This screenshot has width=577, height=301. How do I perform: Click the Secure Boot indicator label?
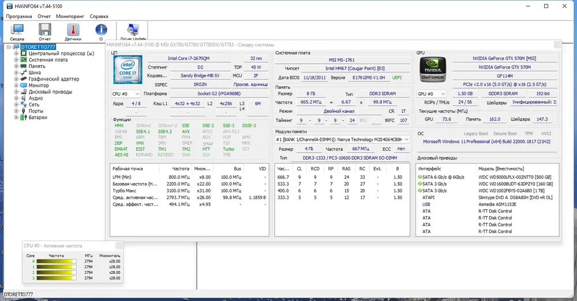[x=505, y=134]
